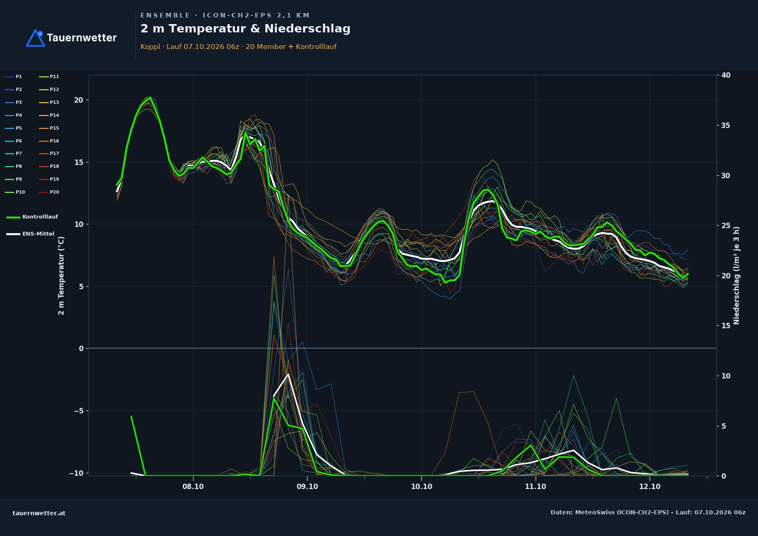758x536 pixels.
Task: Select the P8 legend entry
Action: coord(14,166)
